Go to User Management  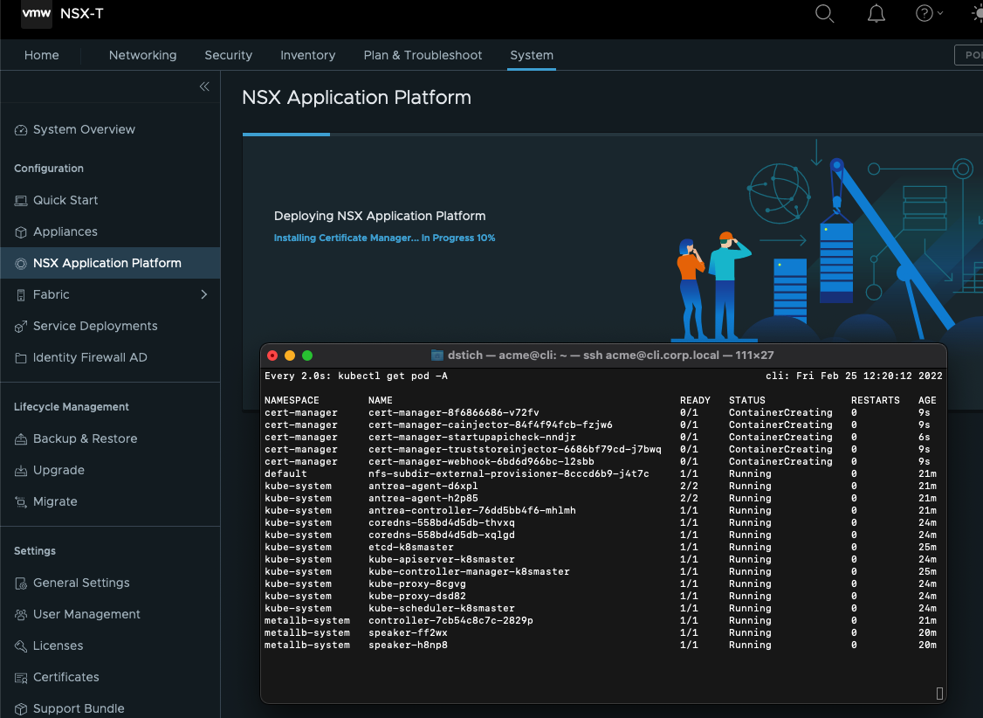(x=86, y=614)
